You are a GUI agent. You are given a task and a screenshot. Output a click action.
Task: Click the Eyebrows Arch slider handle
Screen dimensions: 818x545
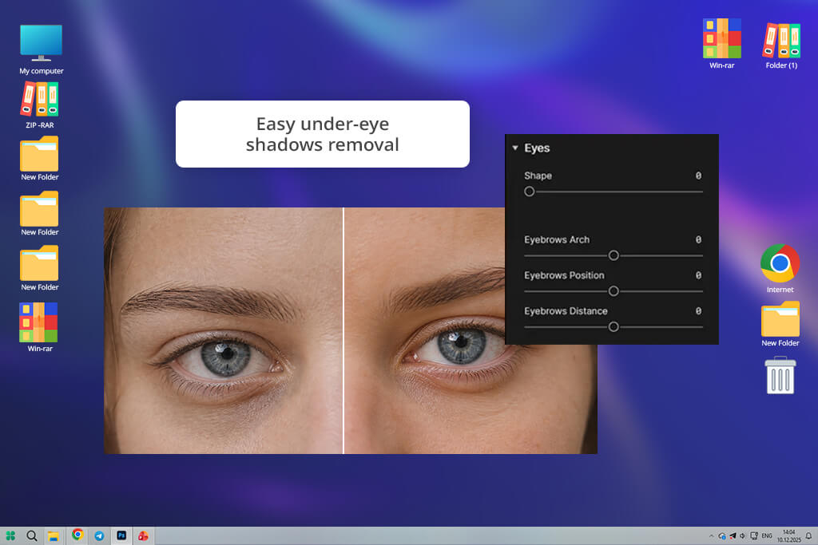tap(613, 255)
